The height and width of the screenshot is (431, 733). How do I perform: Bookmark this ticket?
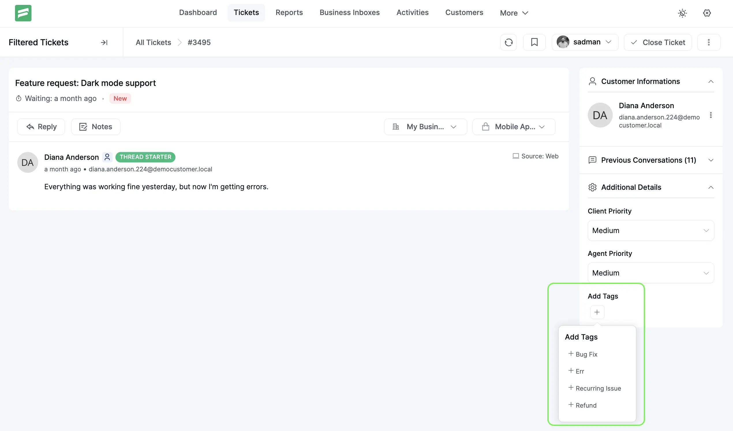pyautogui.click(x=534, y=42)
